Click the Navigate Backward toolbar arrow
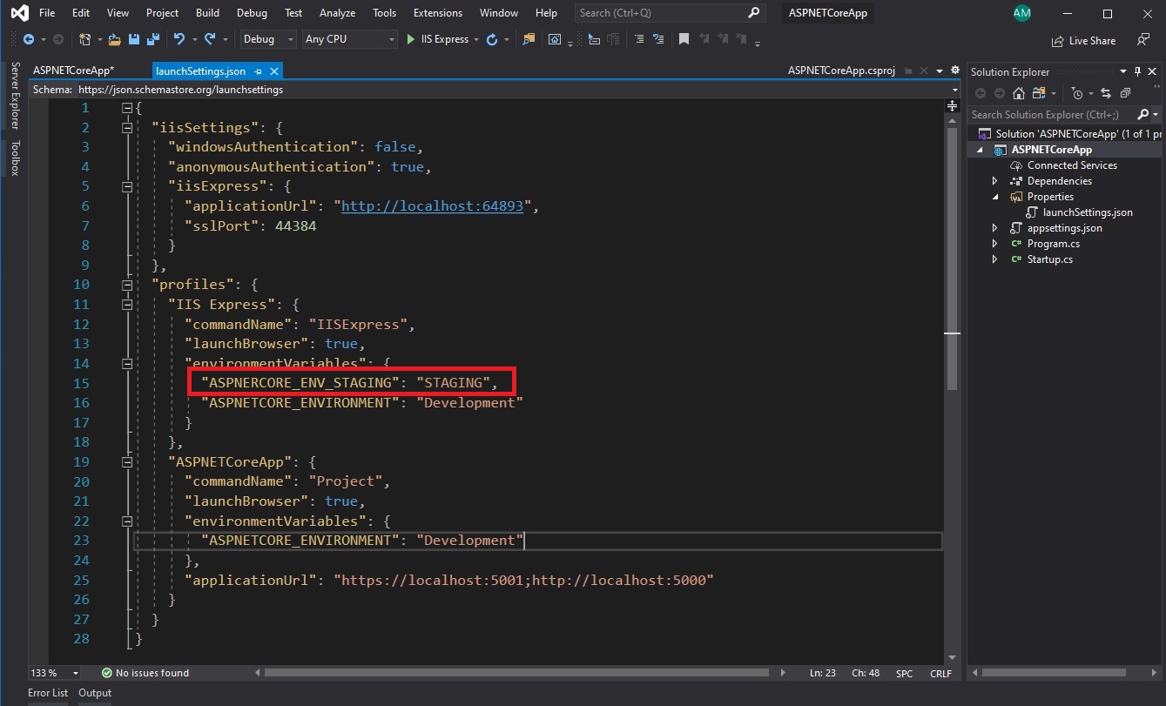Screen dimensions: 1166x706 [x=29, y=39]
